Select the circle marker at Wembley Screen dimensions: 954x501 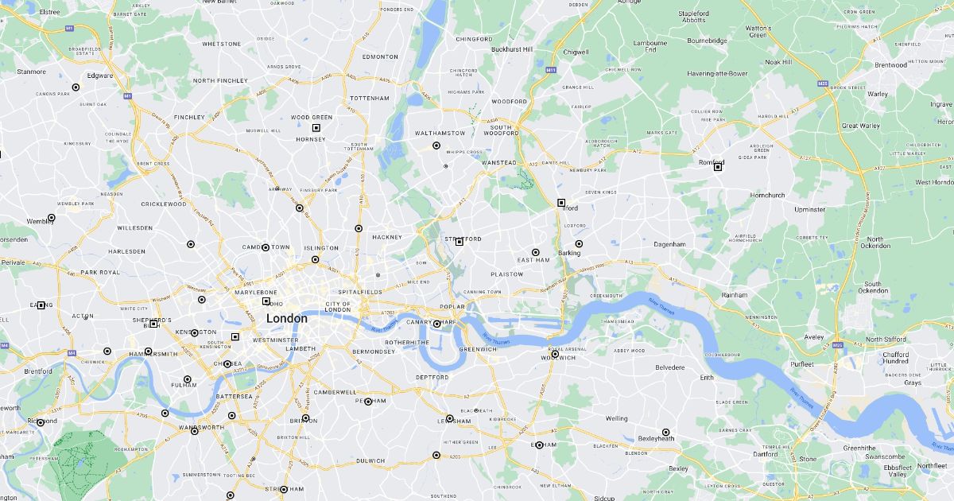(x=52, y=217)
